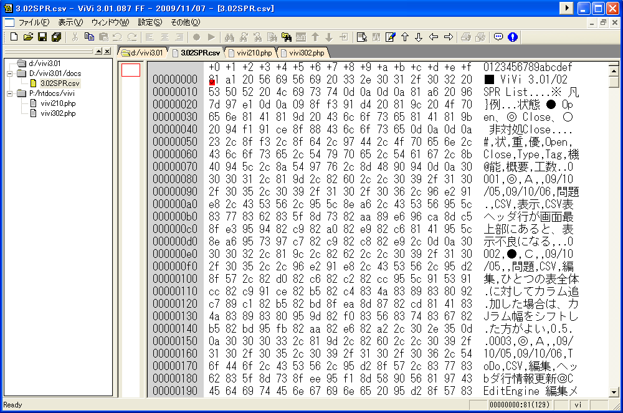This screenshot has width=623, height=413.
Task: Switch to the vivi210.php tab
Action: 250,53
